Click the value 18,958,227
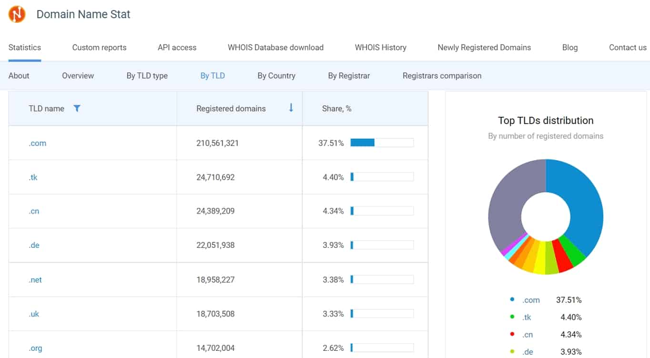This screenshot has width=650, height=358. [215, 280]
